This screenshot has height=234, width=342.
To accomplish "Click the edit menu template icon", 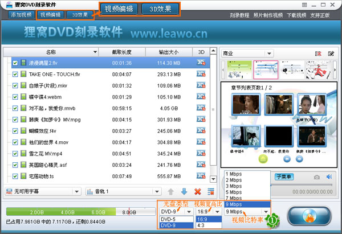I will [x=331, y=54].
